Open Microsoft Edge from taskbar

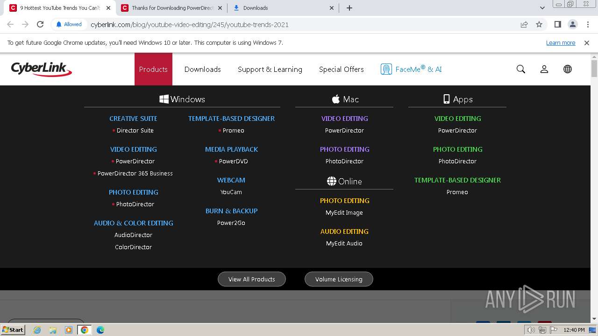click(100, 330)
